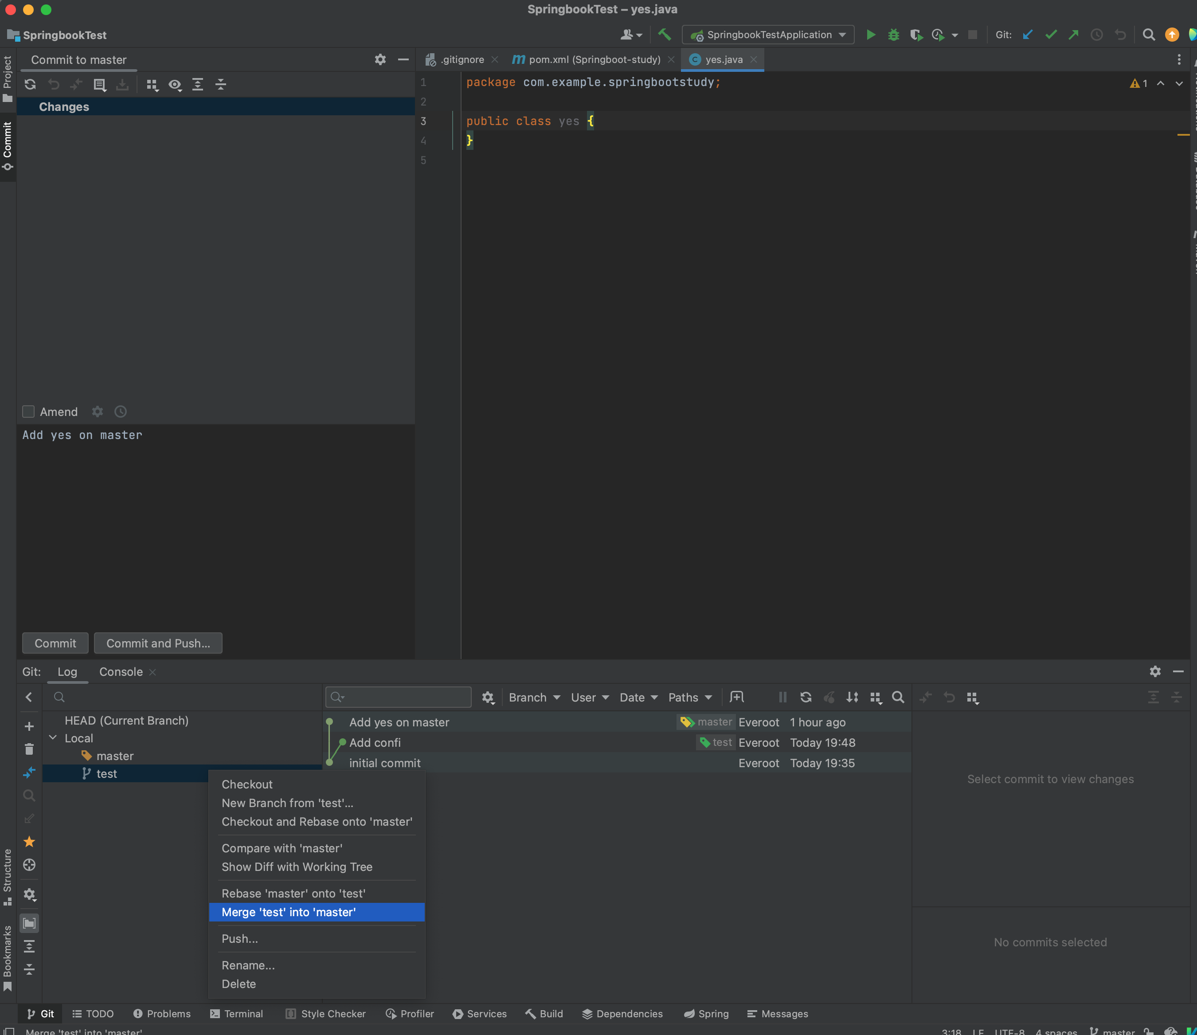Open editor tabs more options menu
This screenshot has height=1035, width=1197.
(x=1179, y=59)
